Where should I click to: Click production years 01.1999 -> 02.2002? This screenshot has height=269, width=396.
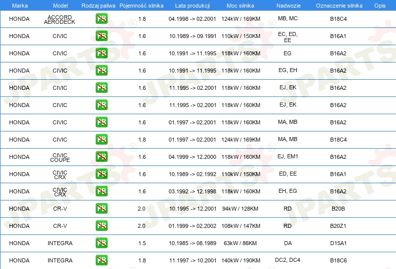tap(192, 226)
